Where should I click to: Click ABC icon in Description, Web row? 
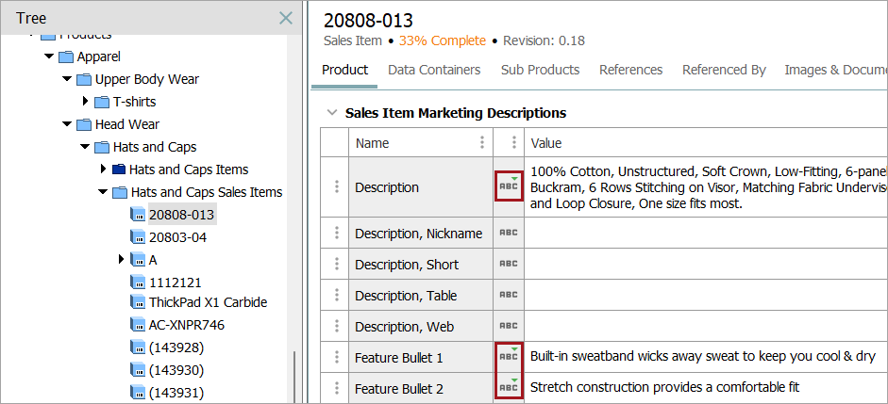tap(509, 326)
